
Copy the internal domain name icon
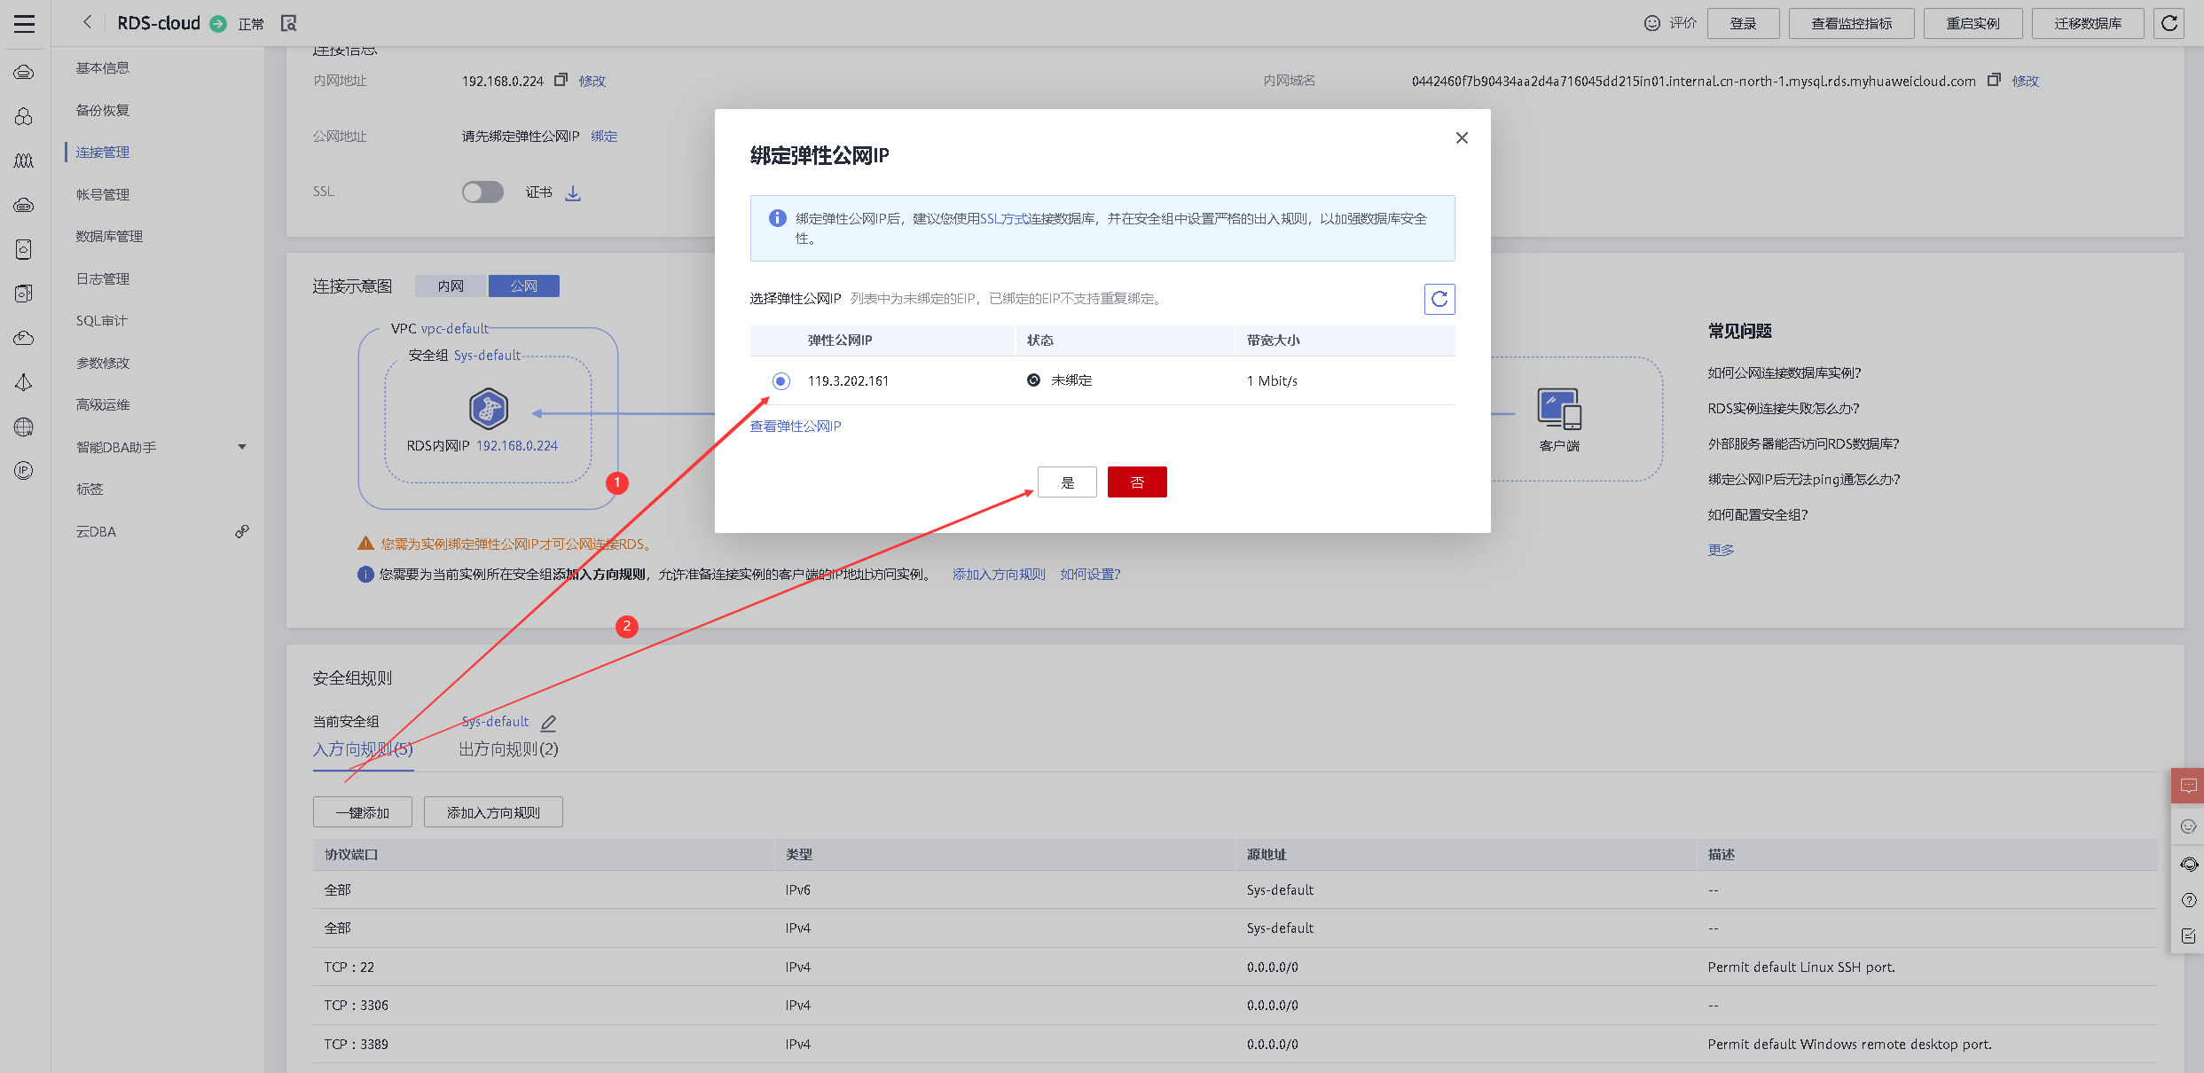click(x=1994, y=80)
